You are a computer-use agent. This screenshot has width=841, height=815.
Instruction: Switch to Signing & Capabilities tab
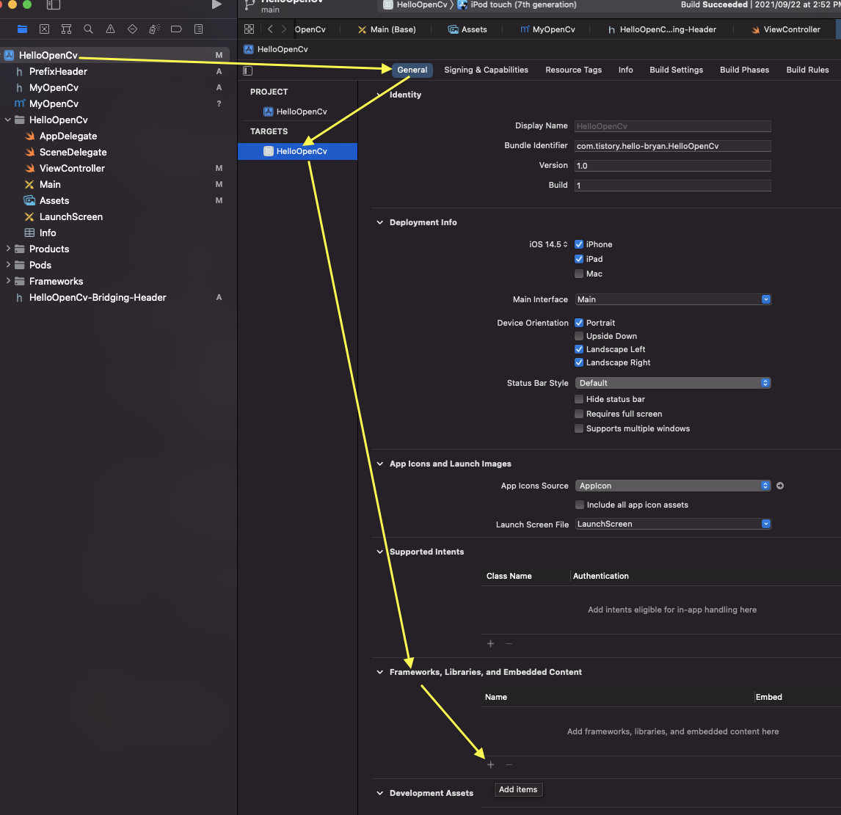486,70
